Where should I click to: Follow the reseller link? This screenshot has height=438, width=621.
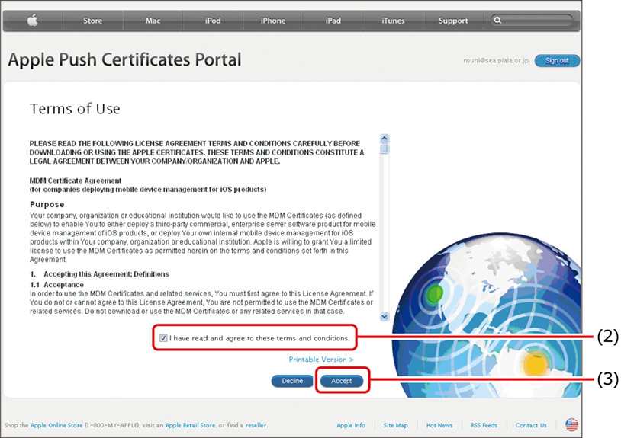[256, 425]
